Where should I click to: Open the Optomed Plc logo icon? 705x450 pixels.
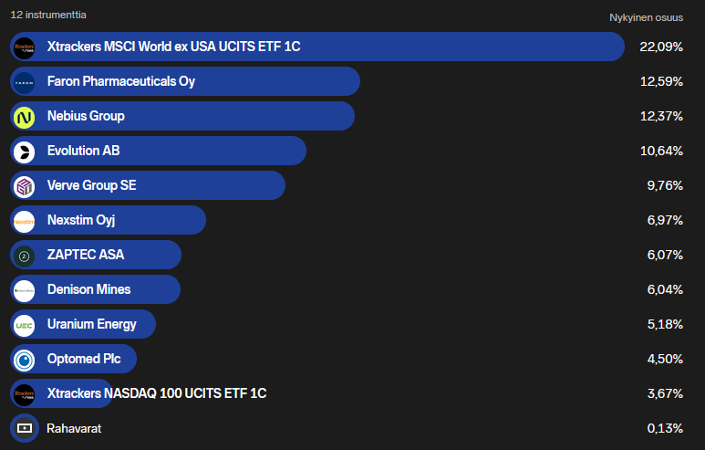[x=25, y=359]
